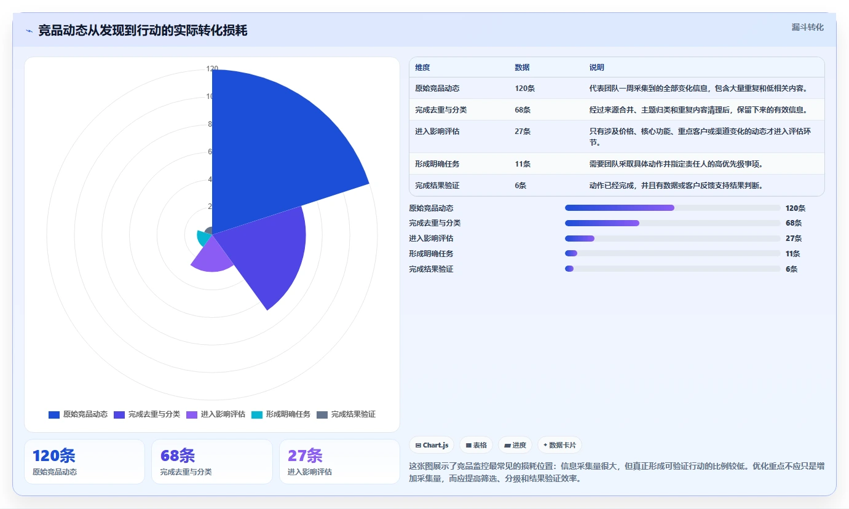Image resolution: width=849 pixels, height=509 pixels.
Task: Toggle 原始竞品动态 legend swatch in chart
Action: tap(54, 415)
